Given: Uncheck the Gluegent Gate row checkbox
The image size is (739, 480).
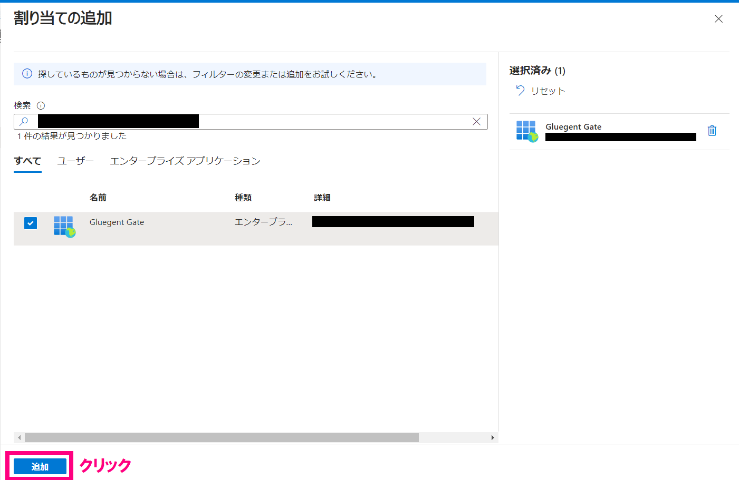Looking at the screenshot, I should [x=30, y=223].
